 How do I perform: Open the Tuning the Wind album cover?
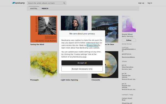(x=44, y=29)
